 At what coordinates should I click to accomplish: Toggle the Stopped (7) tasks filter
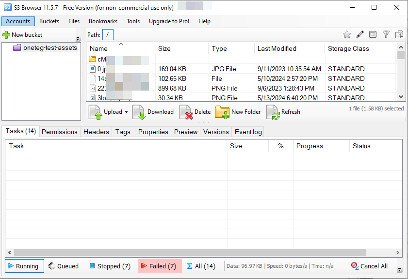(110, 266)
